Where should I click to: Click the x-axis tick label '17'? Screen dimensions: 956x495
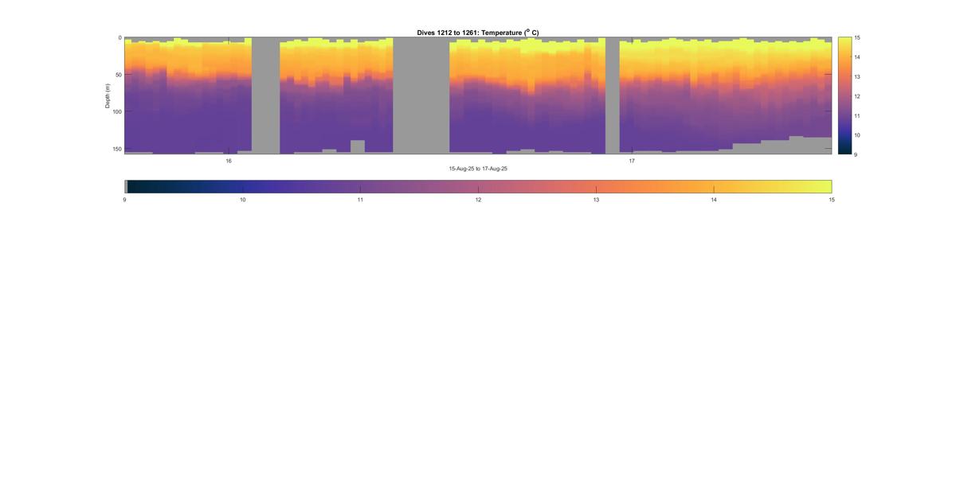click(632, 161)
